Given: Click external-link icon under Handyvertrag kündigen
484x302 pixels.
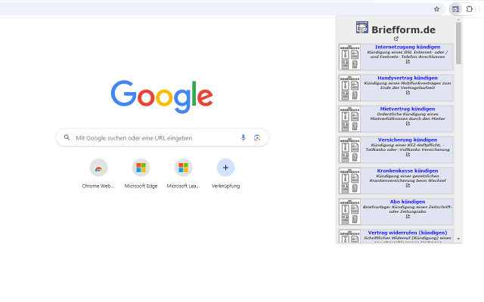Looking at the screenshot, I should tap(408, 92).
